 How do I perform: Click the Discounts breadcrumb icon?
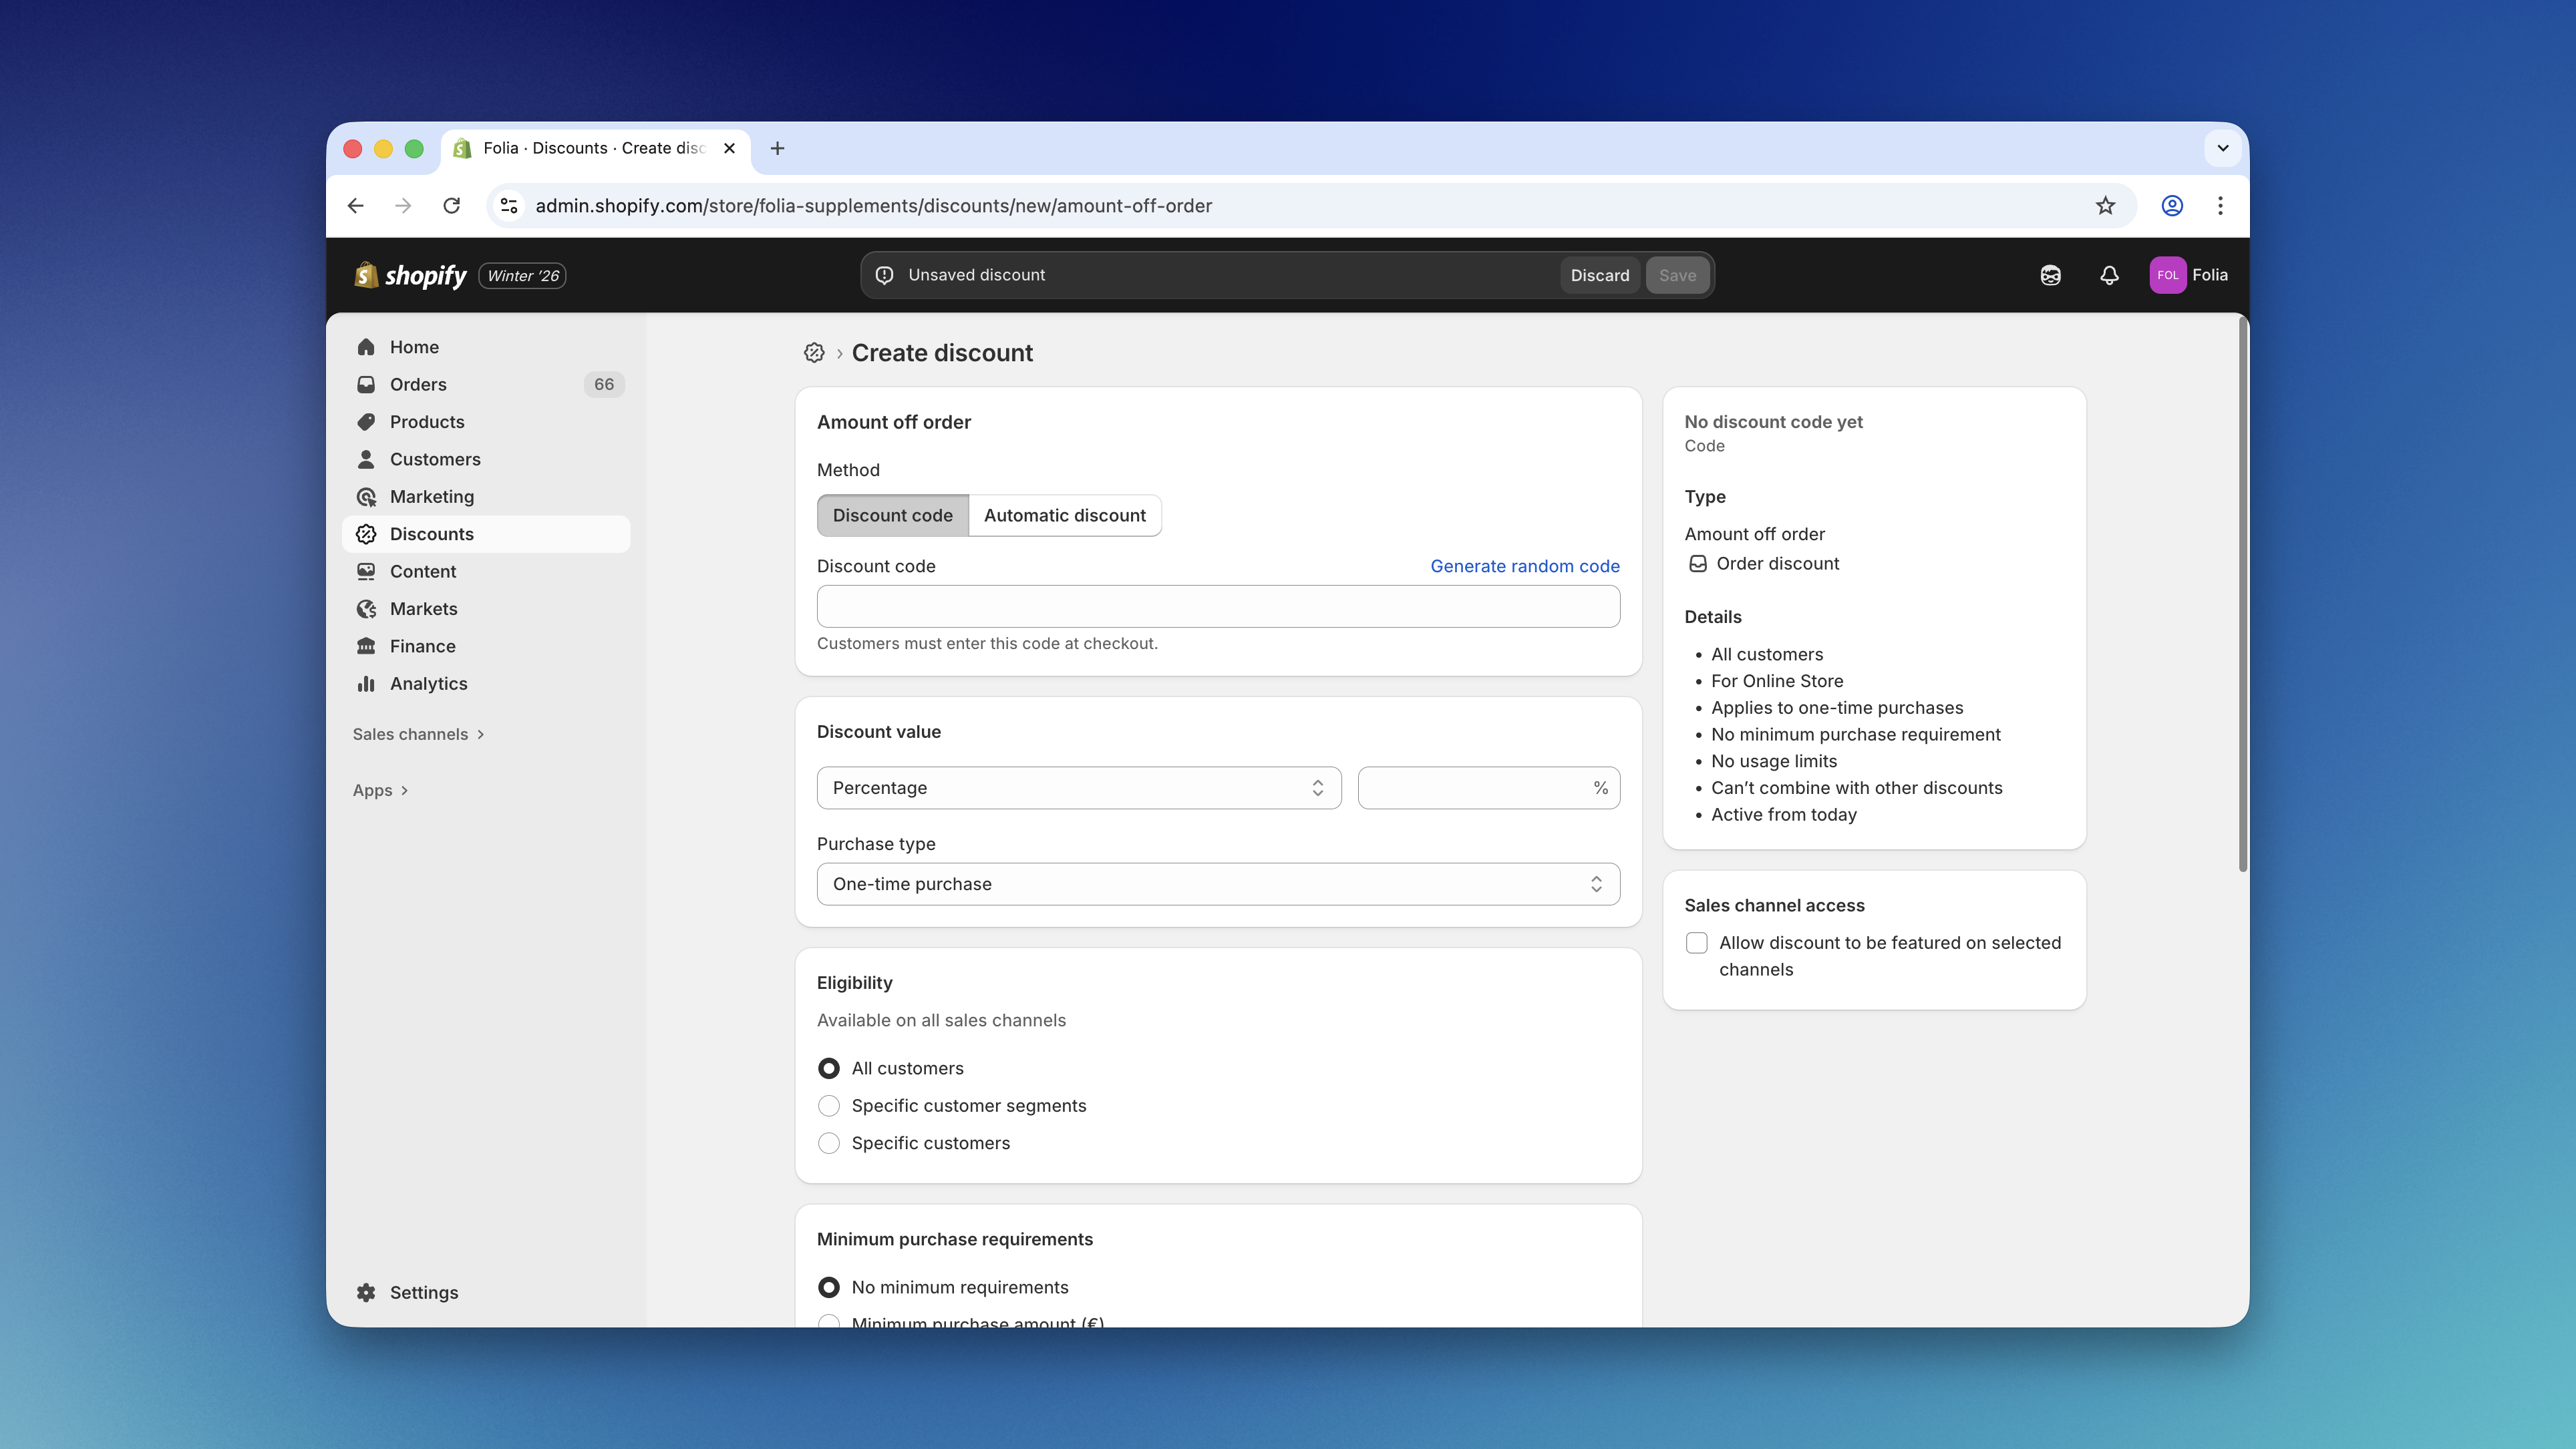814,353
